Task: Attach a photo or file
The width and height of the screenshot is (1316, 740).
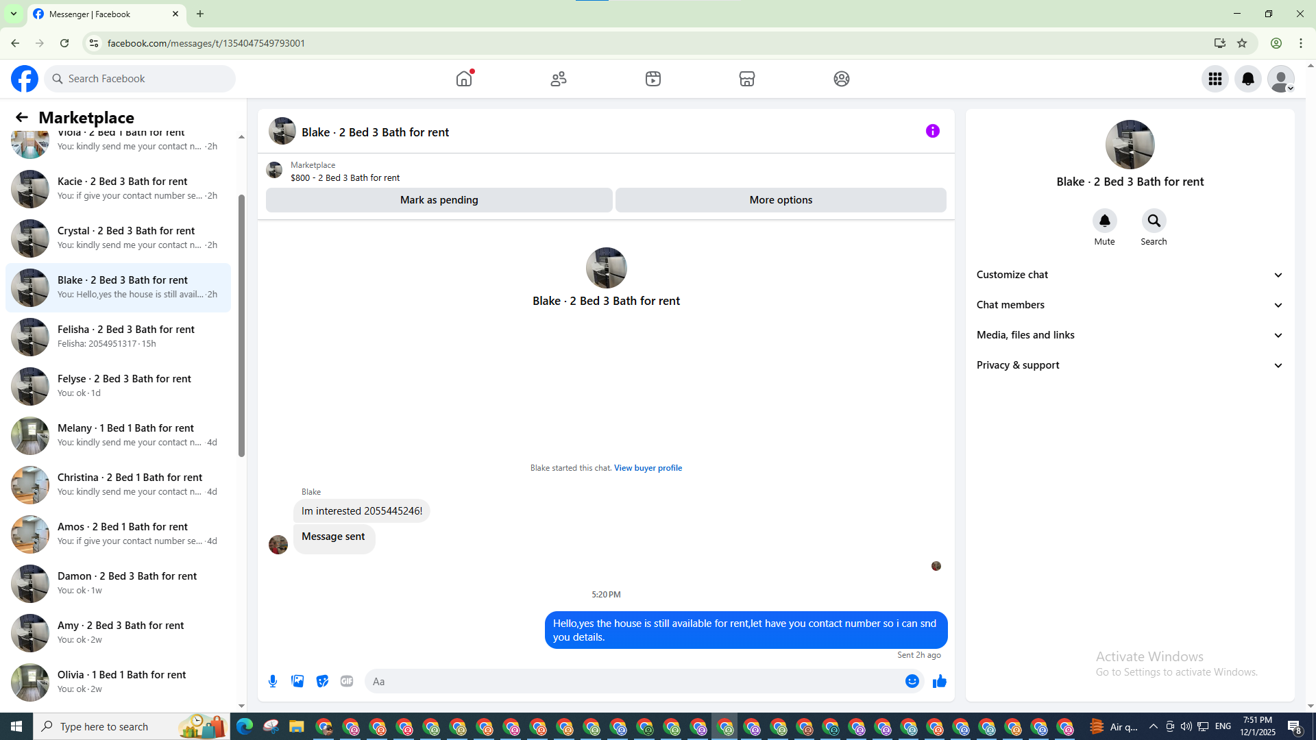Action: tap(297, 681)
